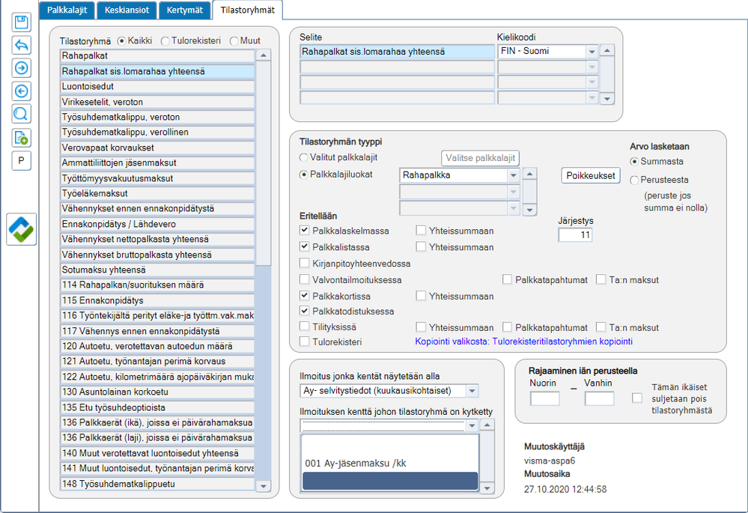Check Ta:n maksut in the Tilityksissä row

tap(600, 327)
